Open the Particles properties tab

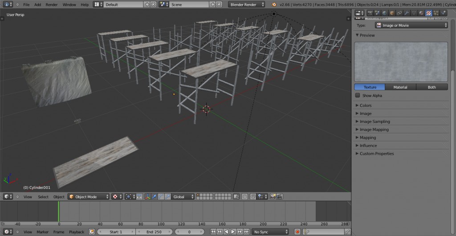[x=436, y=13]
